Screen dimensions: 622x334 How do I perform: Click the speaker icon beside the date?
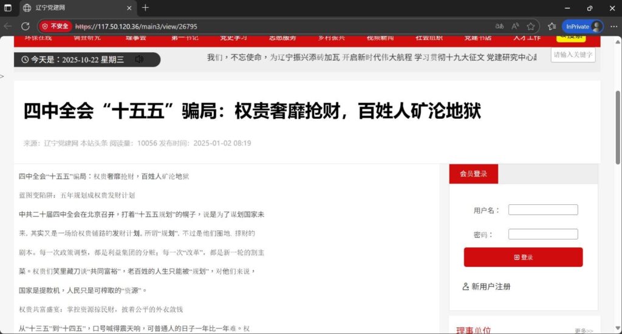[x=139, y=59]
